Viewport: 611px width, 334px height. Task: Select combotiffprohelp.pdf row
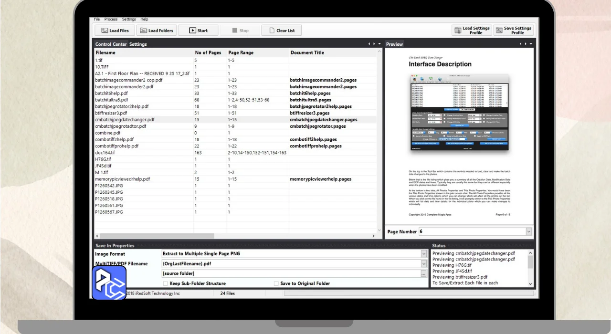235,146
